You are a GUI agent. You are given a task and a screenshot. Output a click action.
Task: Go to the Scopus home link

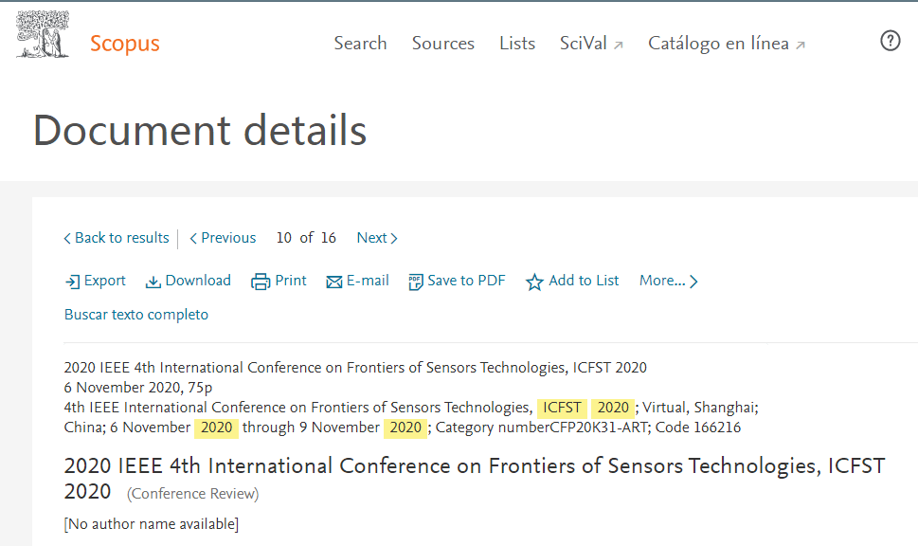[x=125, y=44]
